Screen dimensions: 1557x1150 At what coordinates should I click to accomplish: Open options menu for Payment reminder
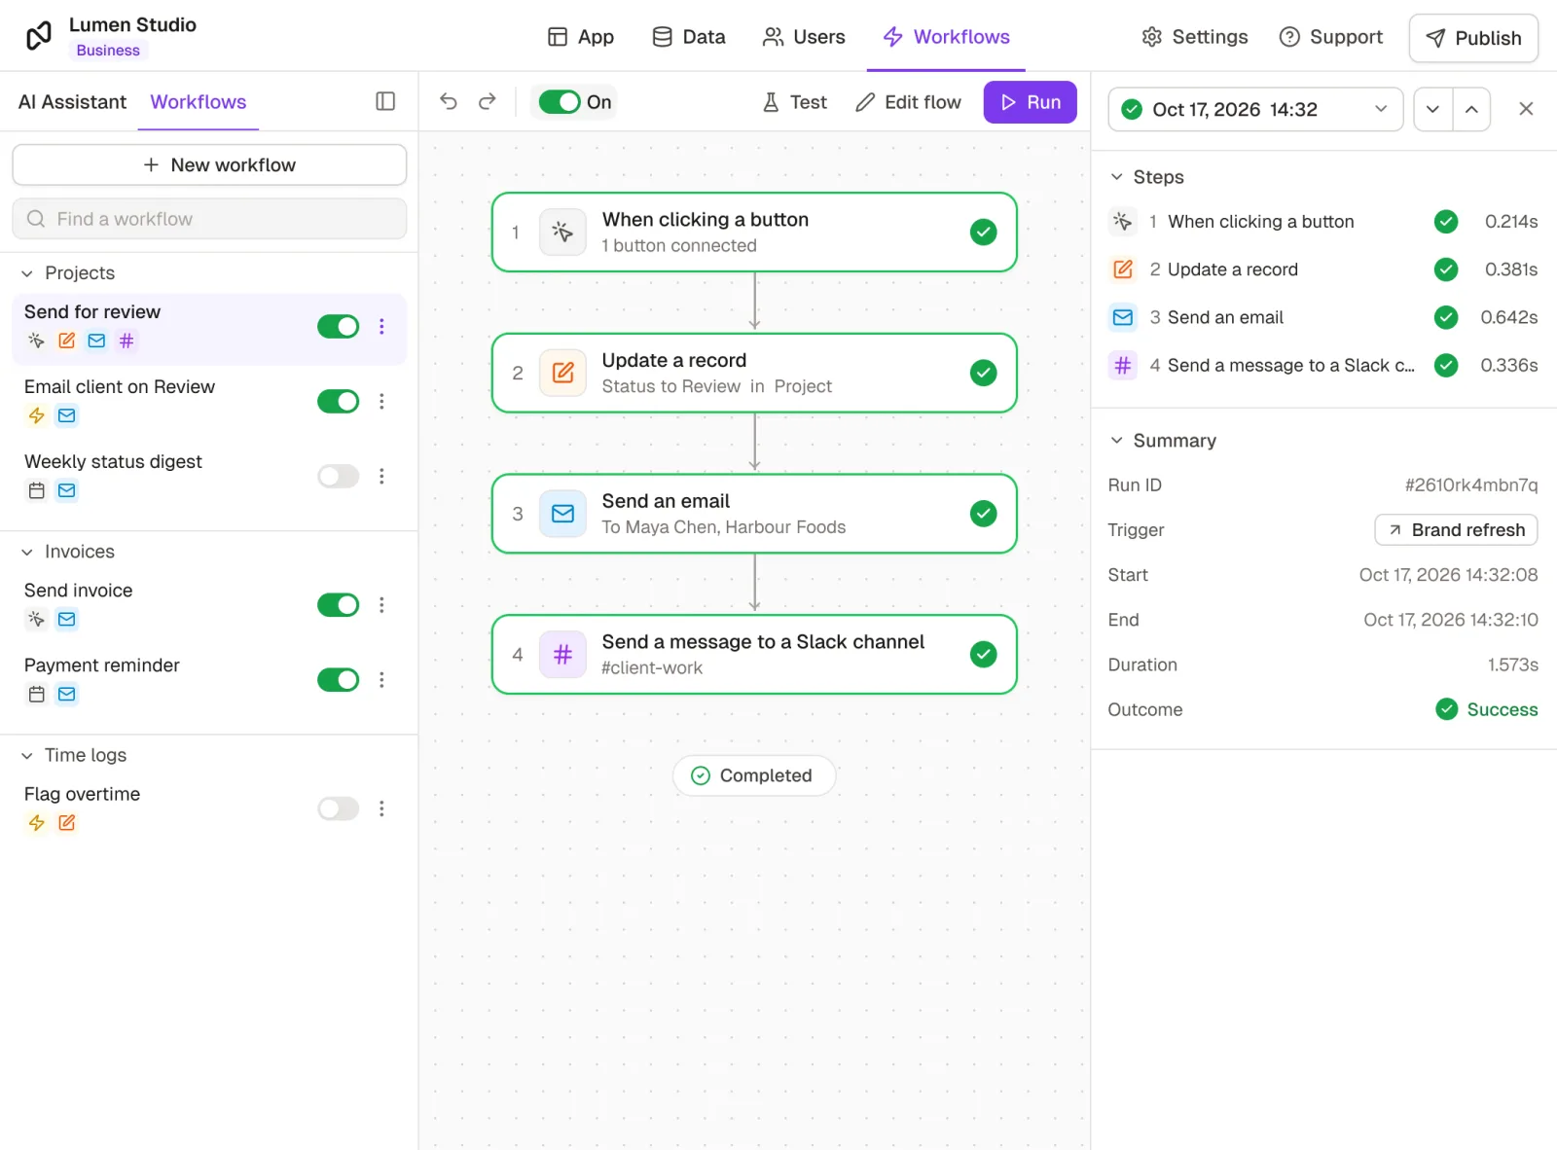click(x=381, y=679)
